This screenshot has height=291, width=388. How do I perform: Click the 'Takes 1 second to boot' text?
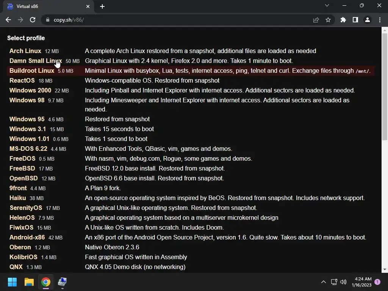[x=116, y=139]
